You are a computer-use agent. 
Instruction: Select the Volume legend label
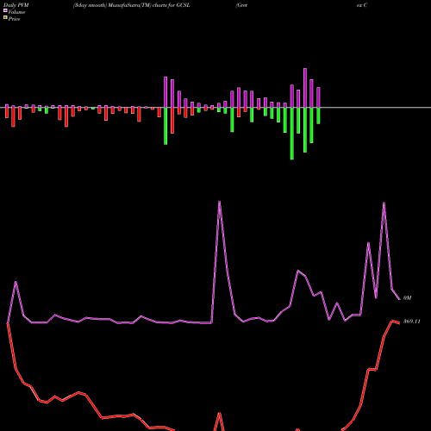[16, 12]
